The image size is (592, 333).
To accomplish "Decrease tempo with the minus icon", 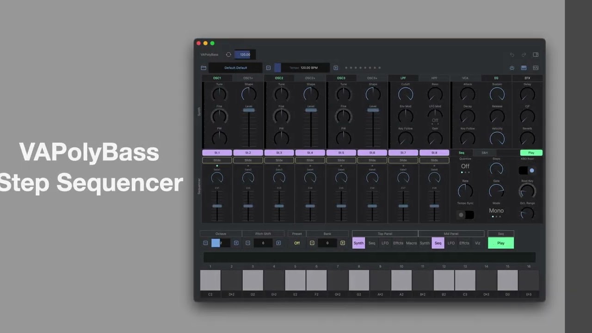I will [x=268, y=68].
